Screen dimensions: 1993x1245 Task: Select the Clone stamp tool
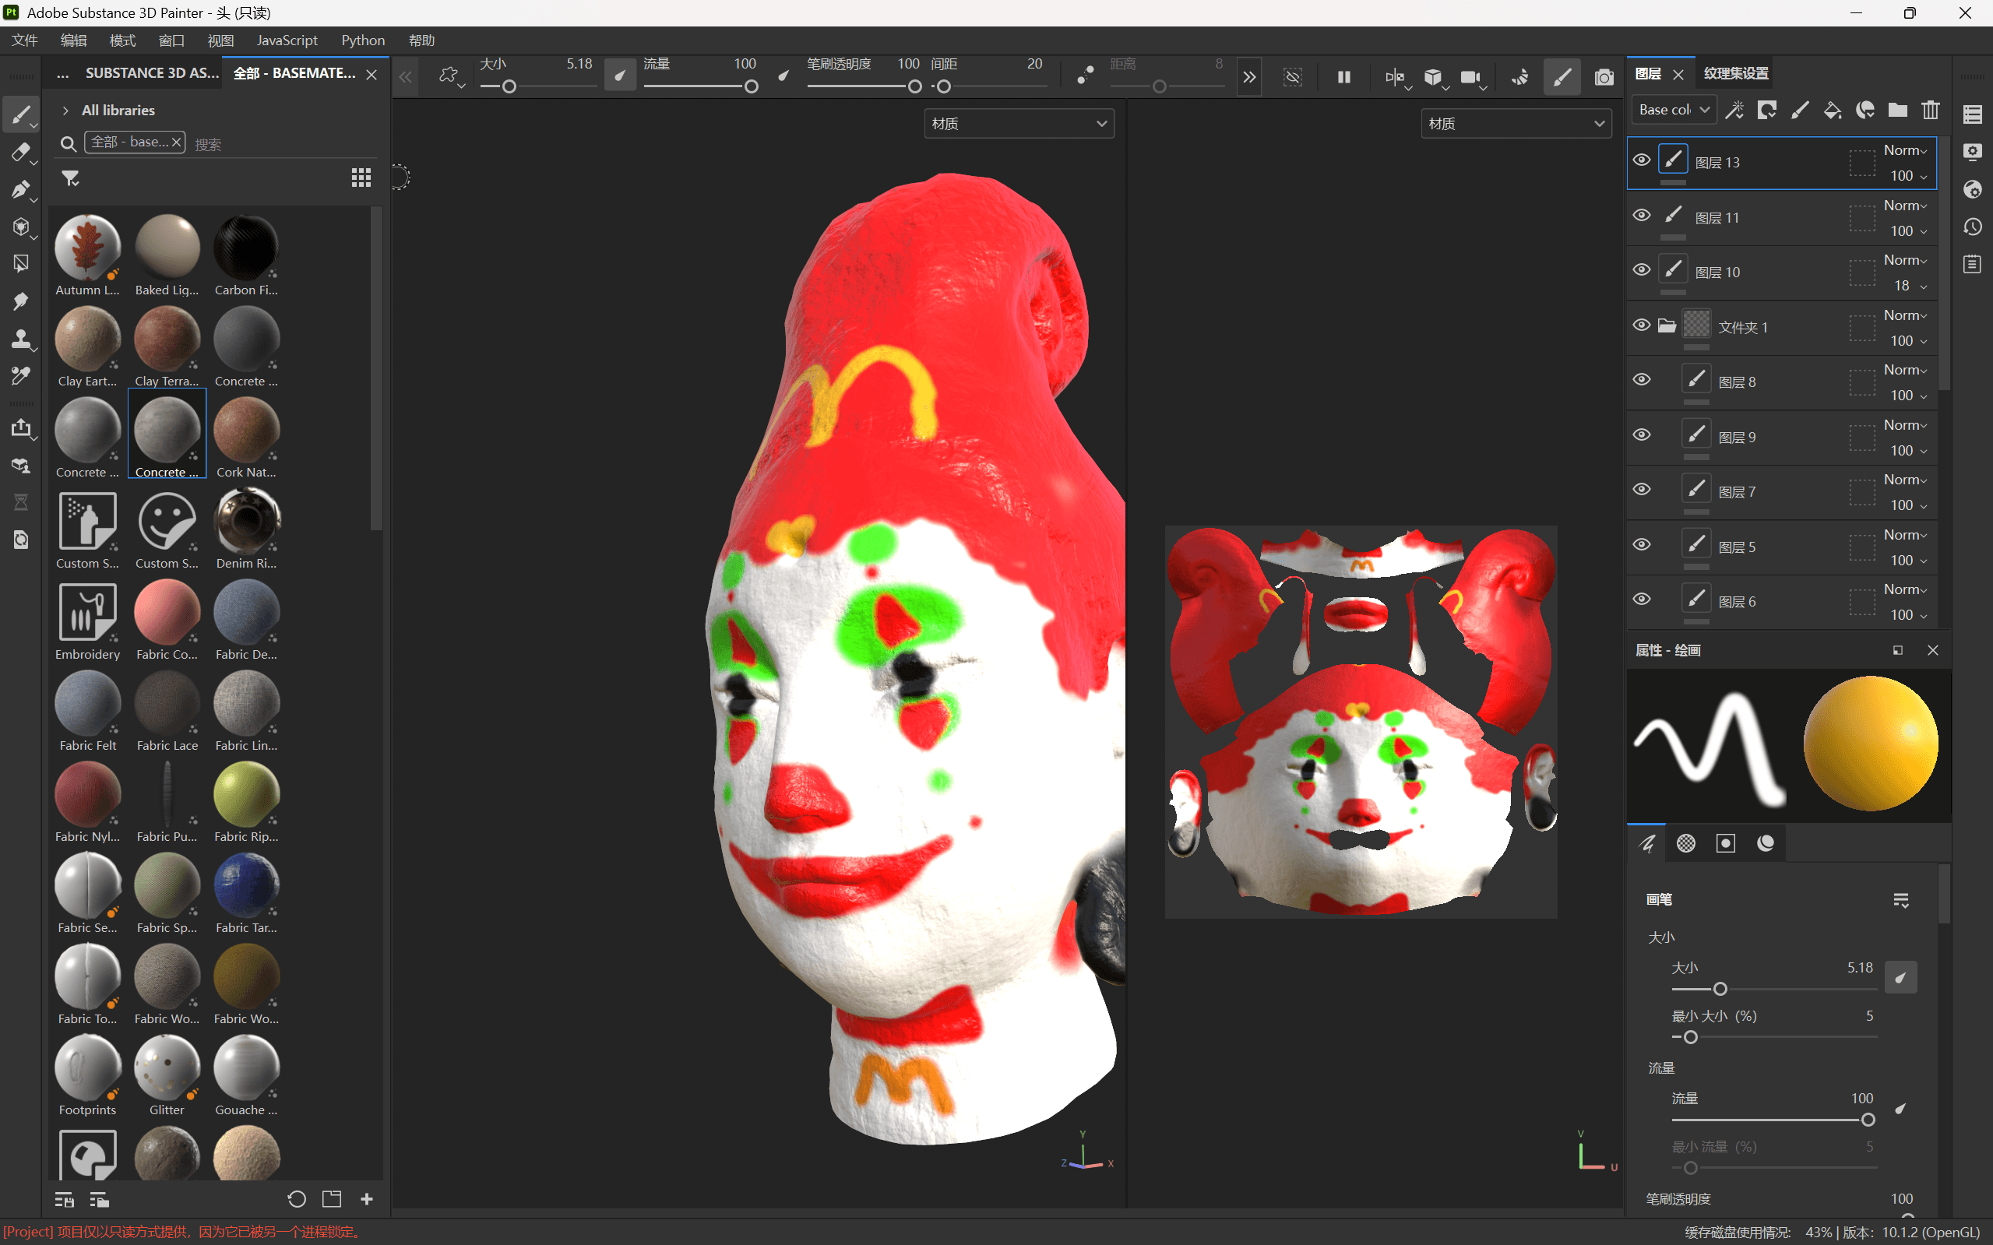[x=20, y=339]
